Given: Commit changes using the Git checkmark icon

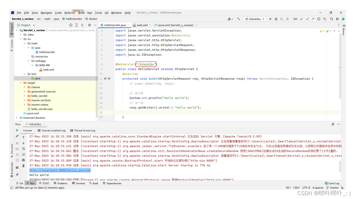Looking at the screenshot, I should pos(307,19).
